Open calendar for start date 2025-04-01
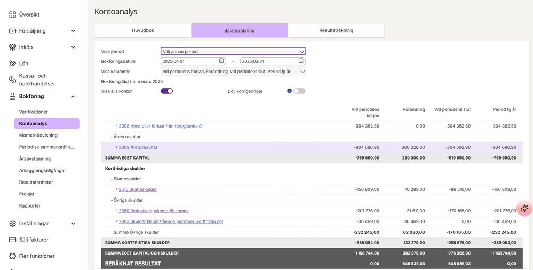This screenshot has height=270, width=533. (221, 61)
